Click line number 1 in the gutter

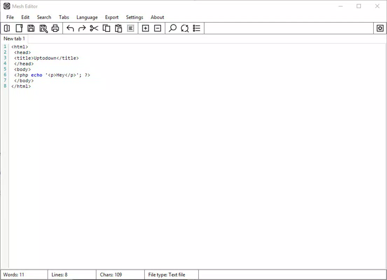[x=5, y=47]
